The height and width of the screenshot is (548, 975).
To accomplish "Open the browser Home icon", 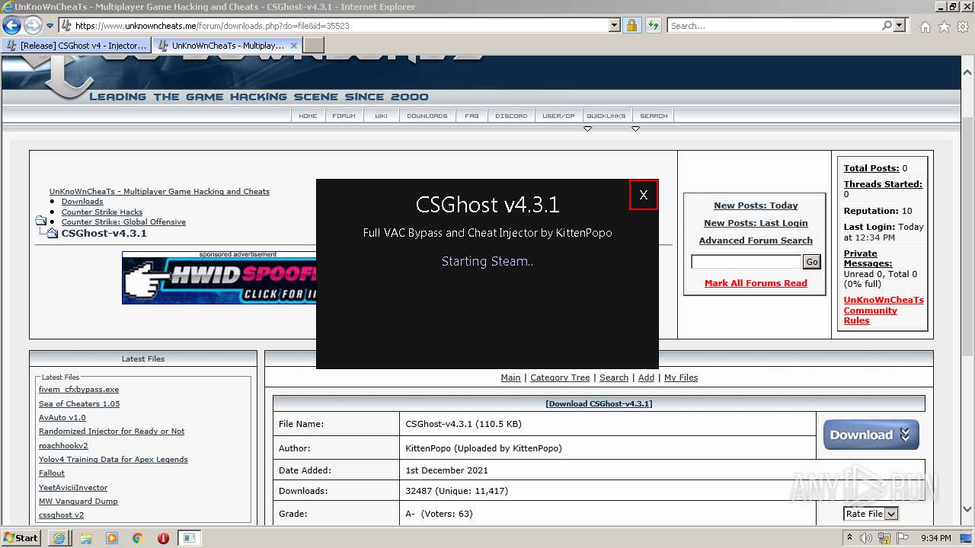I will click(925, 27).
